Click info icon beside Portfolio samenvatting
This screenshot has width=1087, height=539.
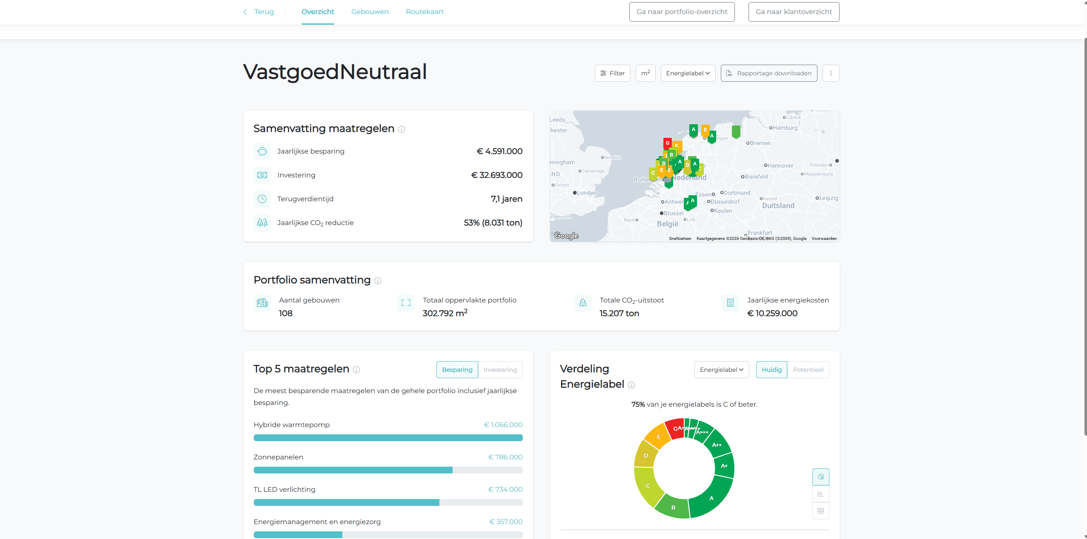pos(378,281)
